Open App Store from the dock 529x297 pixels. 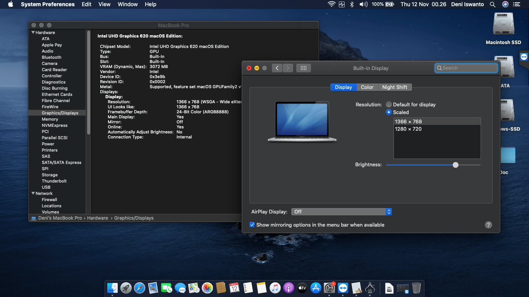(316, 288)
